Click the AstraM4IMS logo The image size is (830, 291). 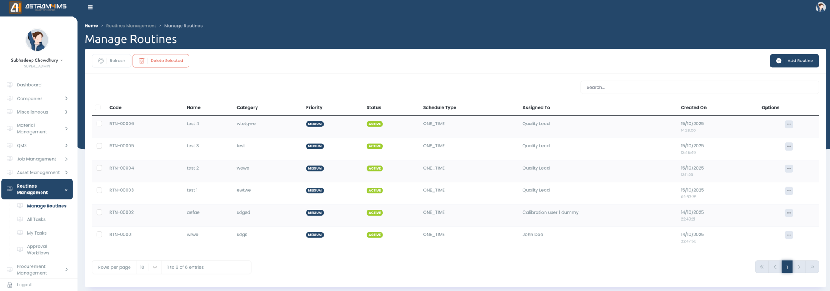point(38,7)
